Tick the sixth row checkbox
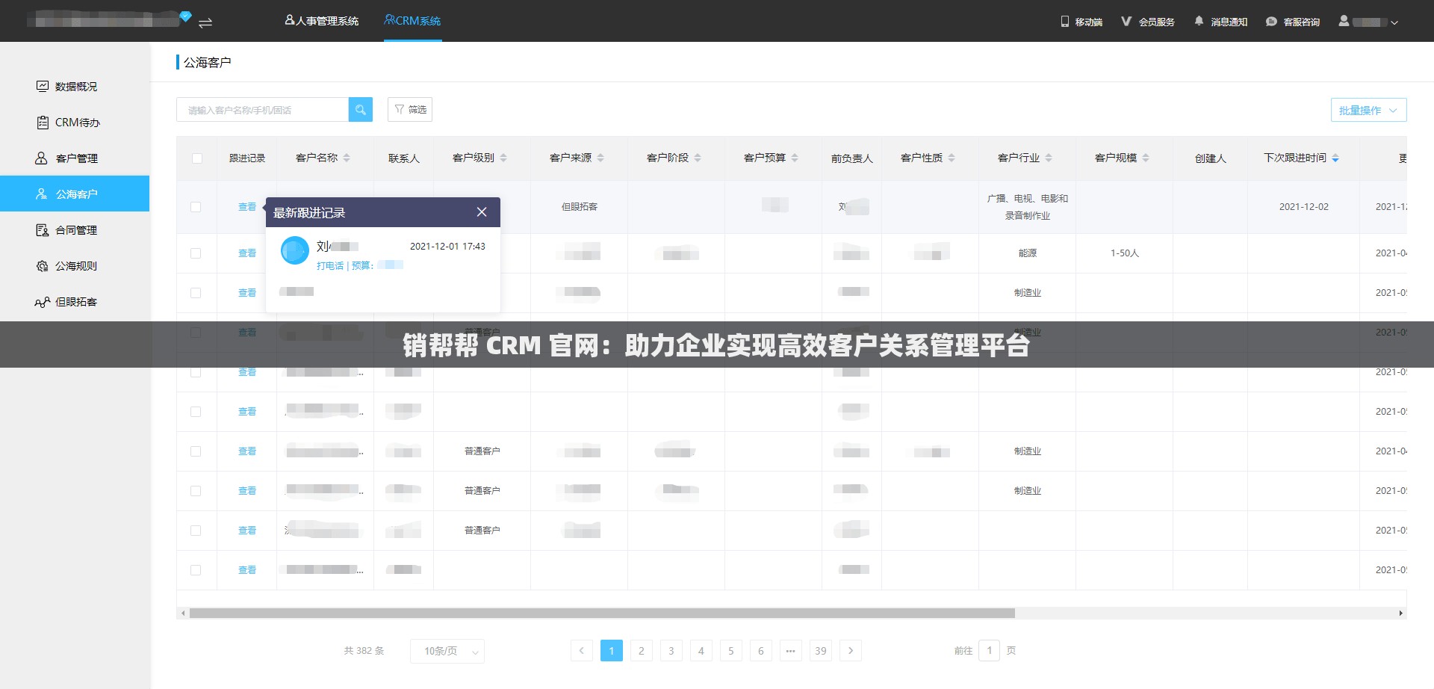 point(196,412)
